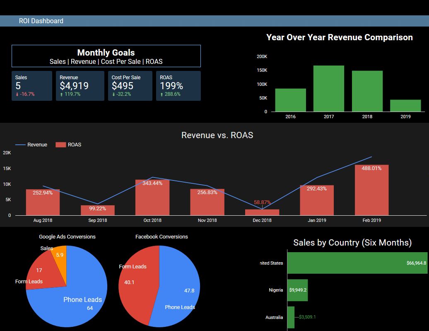Select the Dec 2018 ROAS bar

pos(262,212)
